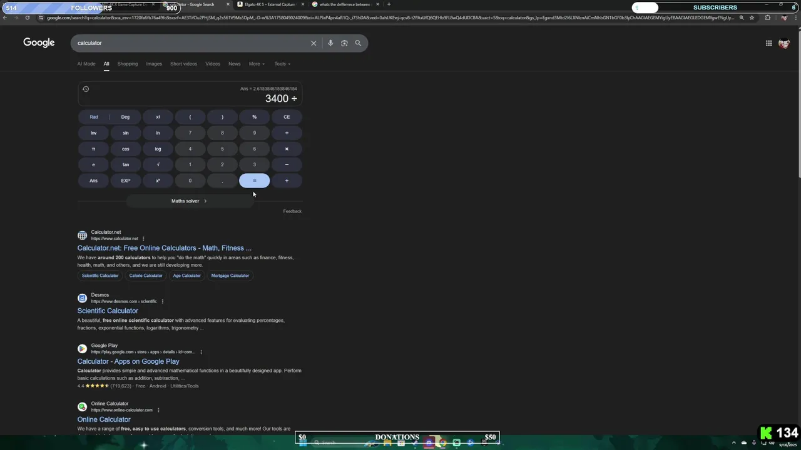Click the square root key
The image size is (801, 450).
point(158,165)
